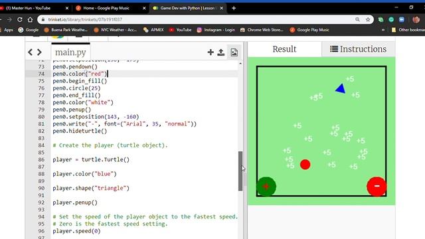
Task: Open a new browser tab with plus
Action: (234, 8)
